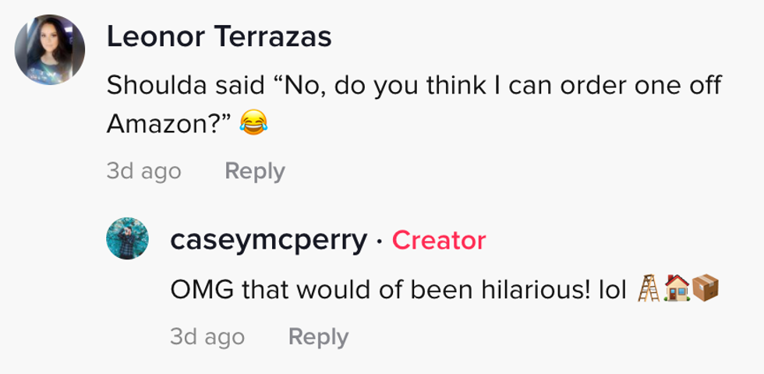Viewport: 764px width, 374px height.
Task: Reply to Leonor Terrazas's comment
Action: tap(254, 171)
